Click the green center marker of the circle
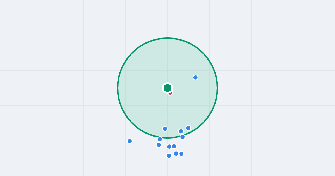This screenshot has width=335, height=176. [167, 88]
